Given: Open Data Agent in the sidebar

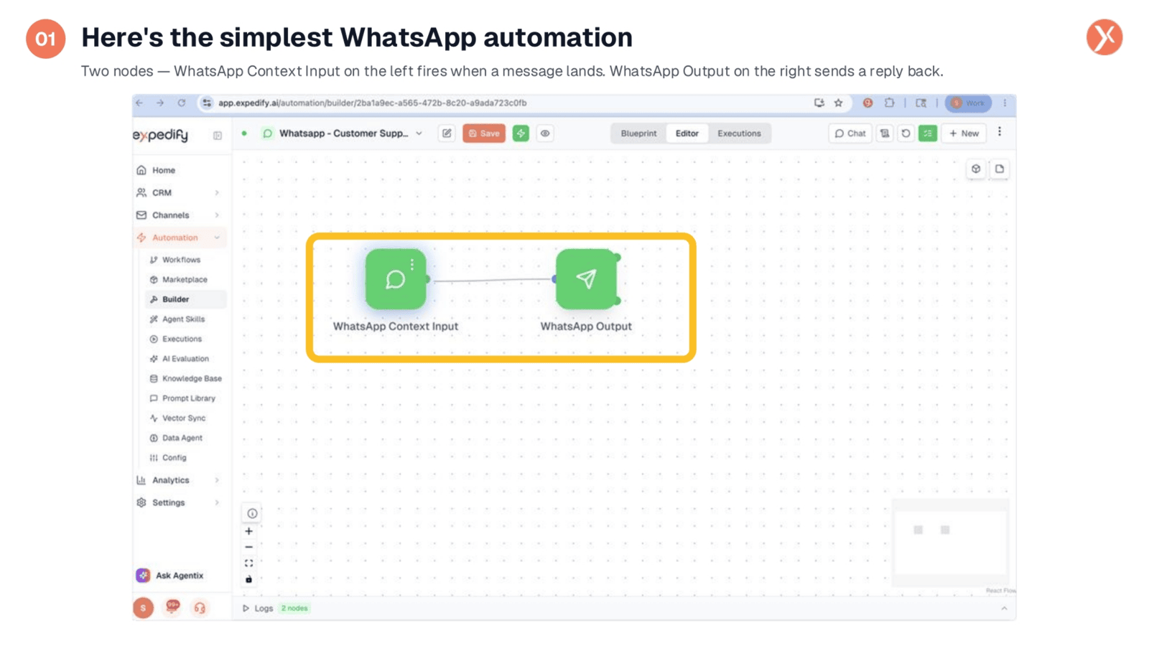Looking at the screenshot, I should 182,438.
